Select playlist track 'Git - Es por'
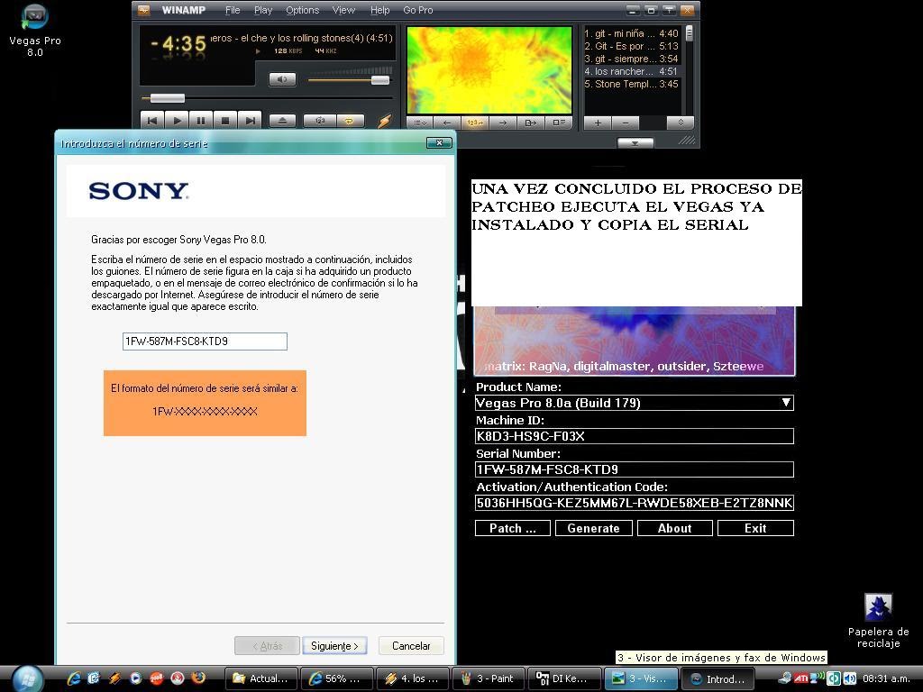 (631, 46)
